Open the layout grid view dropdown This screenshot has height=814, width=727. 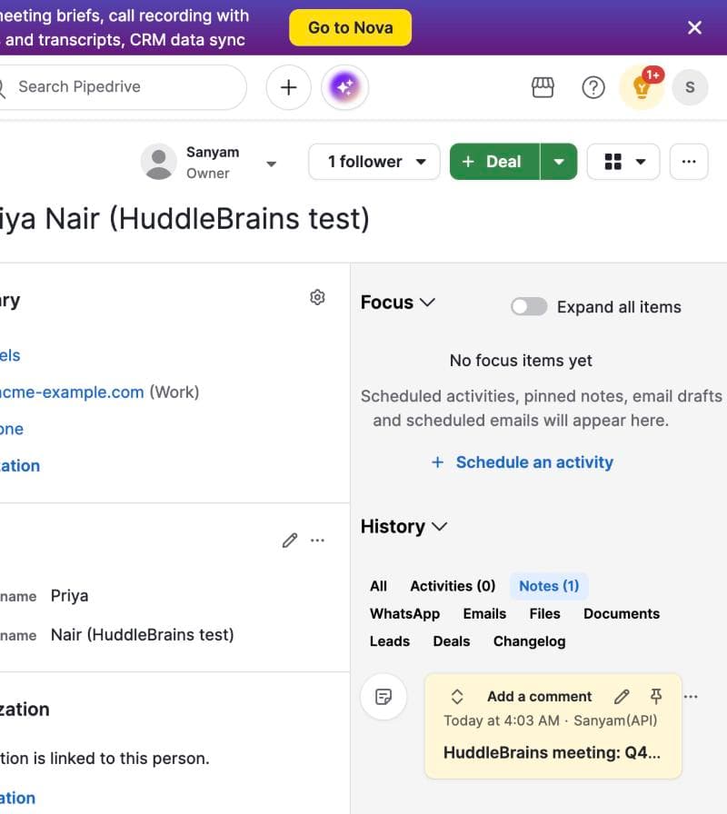click(x=623, y=162)
